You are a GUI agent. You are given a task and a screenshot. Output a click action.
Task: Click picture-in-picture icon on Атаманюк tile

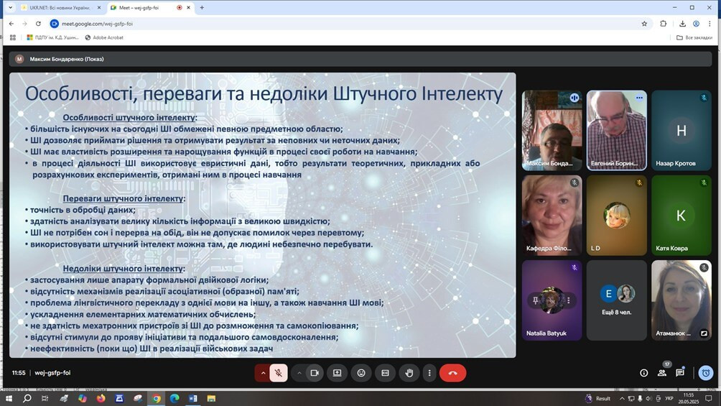coord(704,333)
